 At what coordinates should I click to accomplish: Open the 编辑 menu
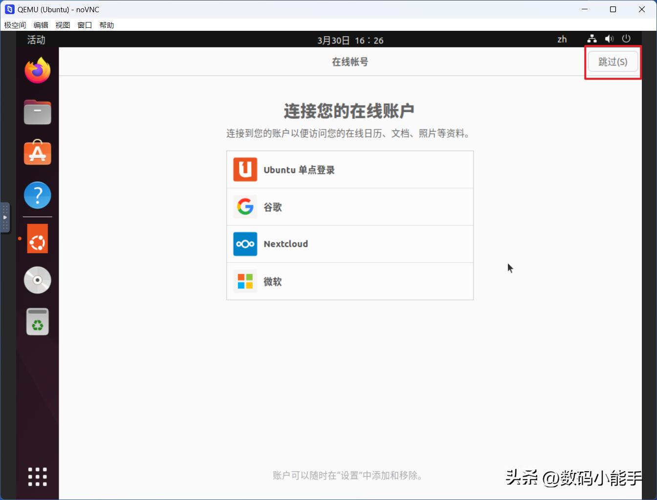click(41, 25)
